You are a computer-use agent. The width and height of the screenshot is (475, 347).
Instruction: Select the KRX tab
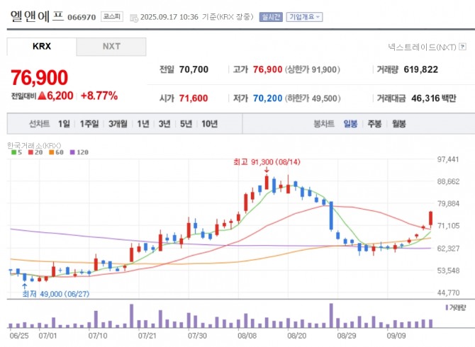42,47
